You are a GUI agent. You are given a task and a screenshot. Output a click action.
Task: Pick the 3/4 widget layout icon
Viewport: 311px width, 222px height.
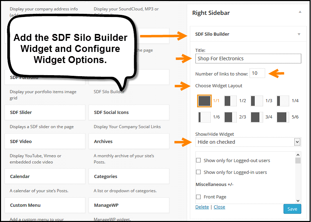(257, 117)
